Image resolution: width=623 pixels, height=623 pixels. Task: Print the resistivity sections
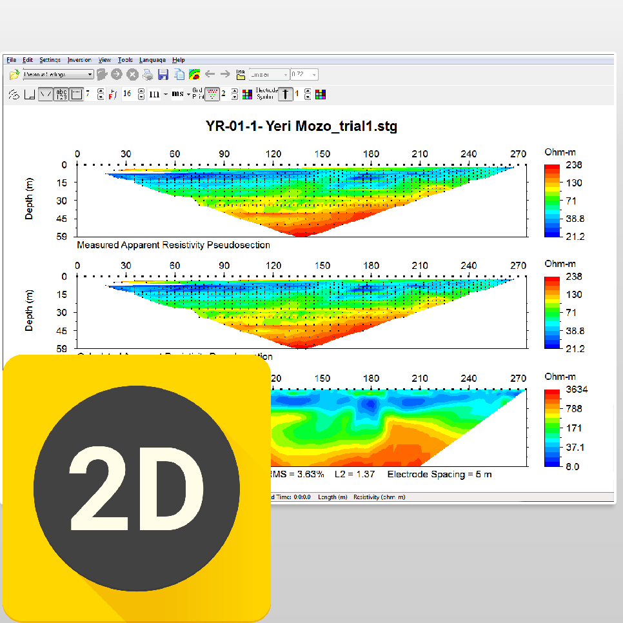(x=147, y=74)
